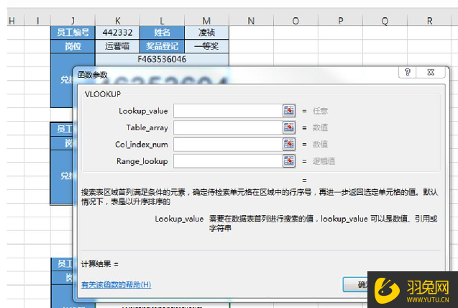Select the cell containing 运营喵
Viewport: 458px width, 308px height.
click(117, 46)
